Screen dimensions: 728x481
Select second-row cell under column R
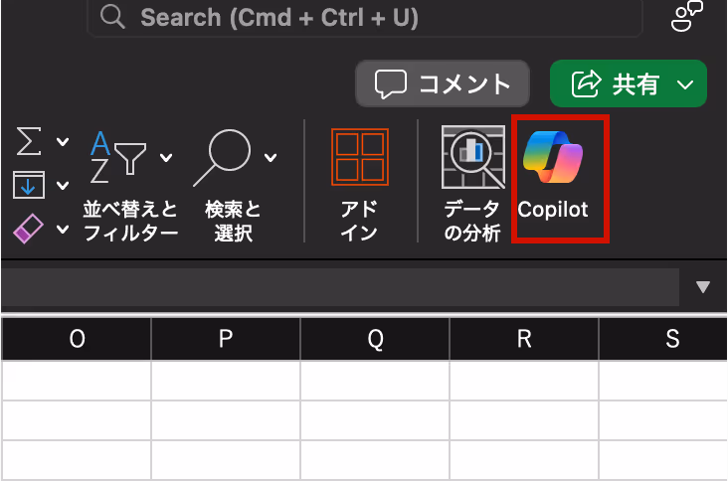(x=524, y=420)
